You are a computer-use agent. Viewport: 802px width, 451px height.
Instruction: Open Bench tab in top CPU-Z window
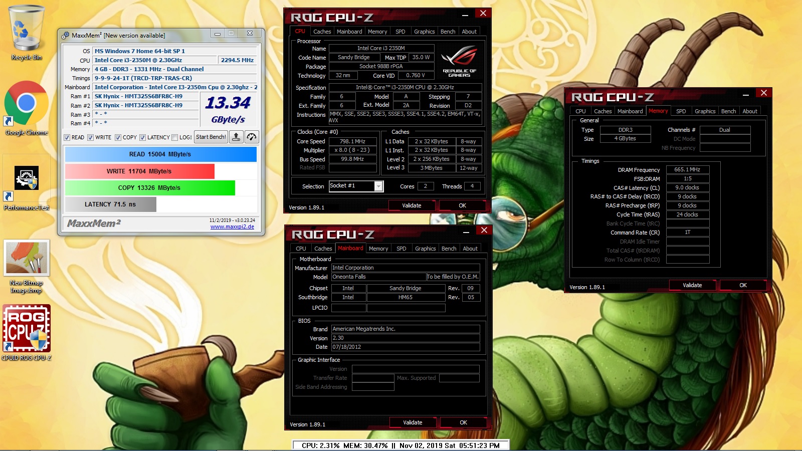(x=448, y=32)
